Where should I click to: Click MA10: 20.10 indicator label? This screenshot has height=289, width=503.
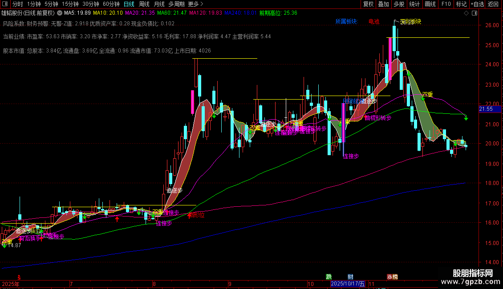(108, 13)
